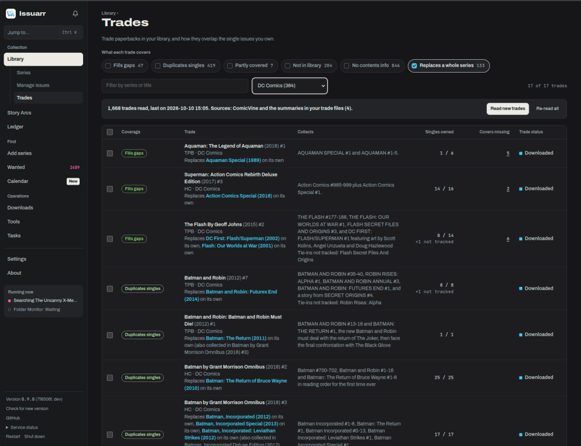This screenshot has width=581, height=446.
Task: Click the Fills gaps badge on Superman row
Action: pos(134,189)
